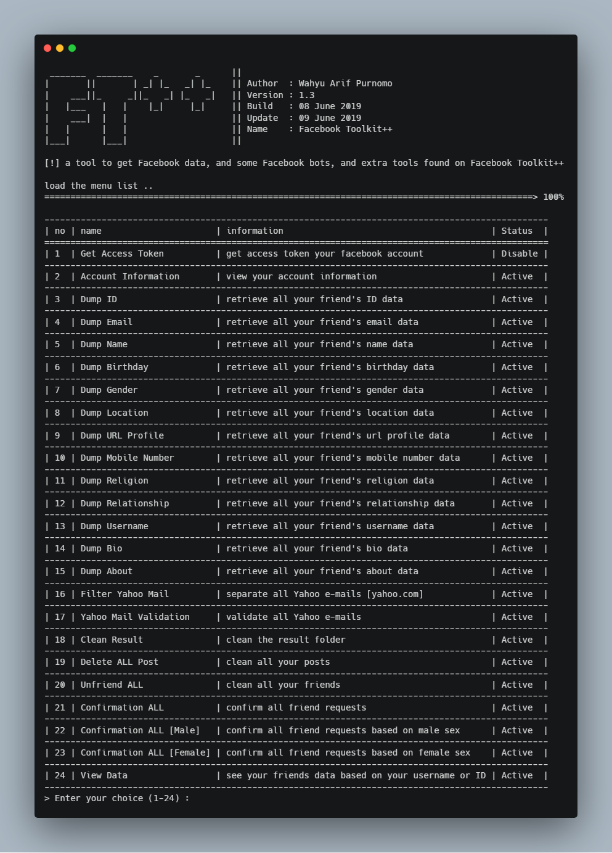Click 'Dump ID' in the menu list

99,299
